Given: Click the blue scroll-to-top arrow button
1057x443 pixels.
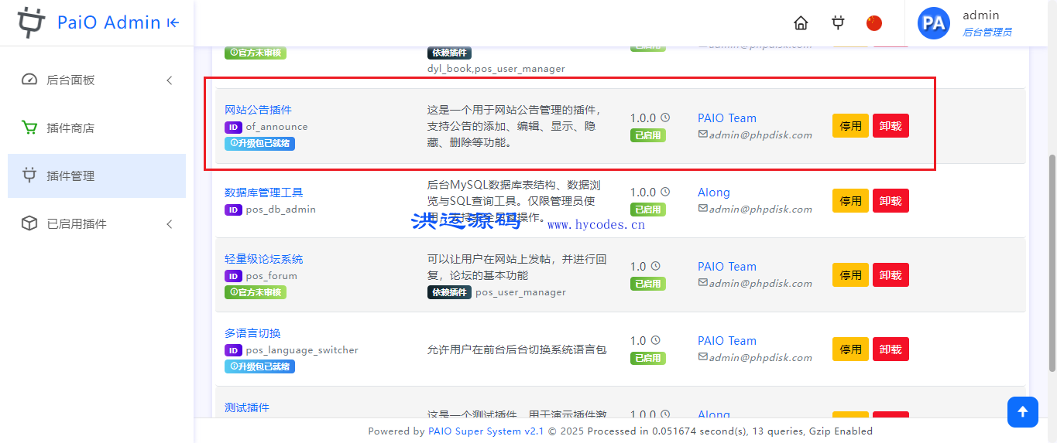Looking at the screenshot, I should point(1023,412).
